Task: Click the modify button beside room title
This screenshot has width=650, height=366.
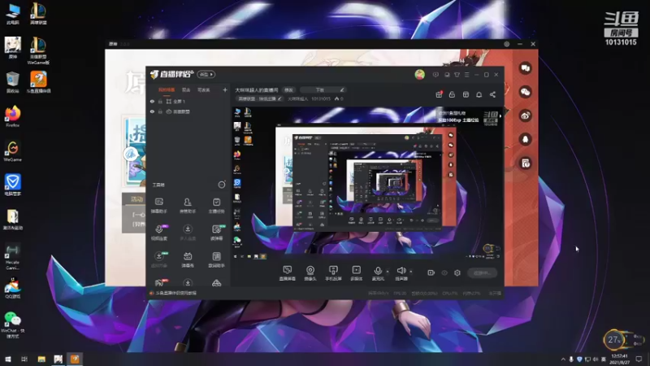Action: [x=288, y=89]
